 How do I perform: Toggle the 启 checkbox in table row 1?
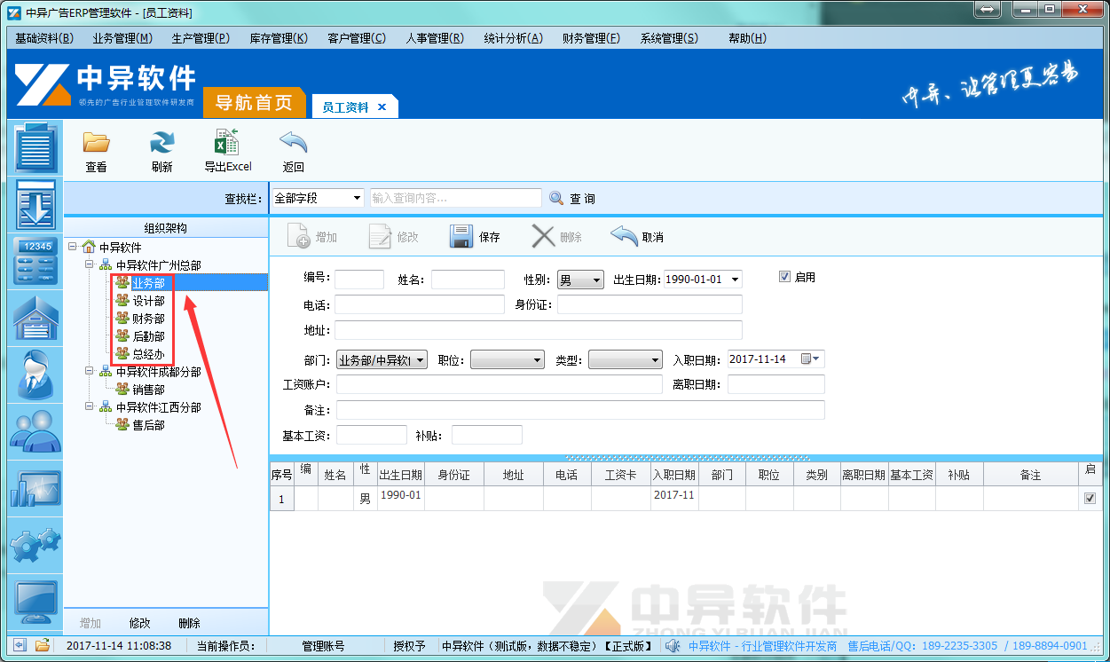(x=1090, y=499)
